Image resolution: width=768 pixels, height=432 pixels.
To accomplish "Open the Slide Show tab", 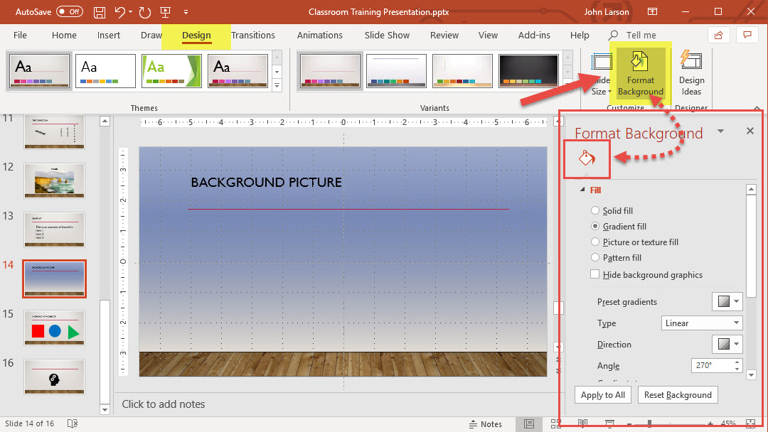I will (x=387, y=35).
